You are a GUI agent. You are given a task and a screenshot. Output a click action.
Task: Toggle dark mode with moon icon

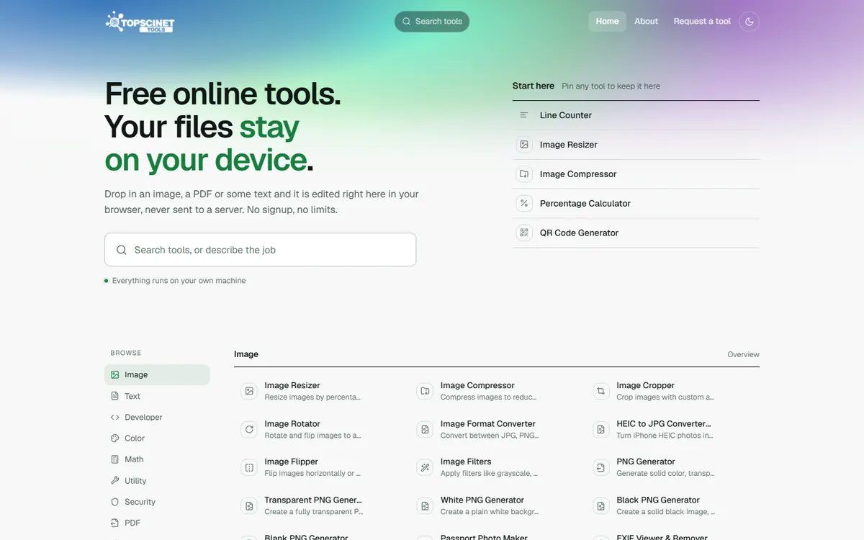[749, 22]
